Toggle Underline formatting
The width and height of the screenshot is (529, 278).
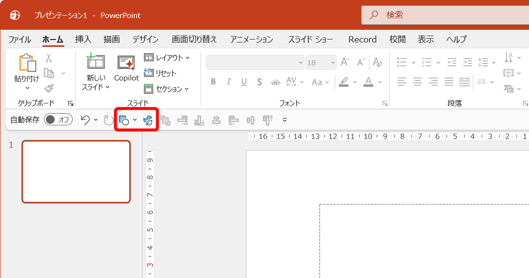click(244, 82)
